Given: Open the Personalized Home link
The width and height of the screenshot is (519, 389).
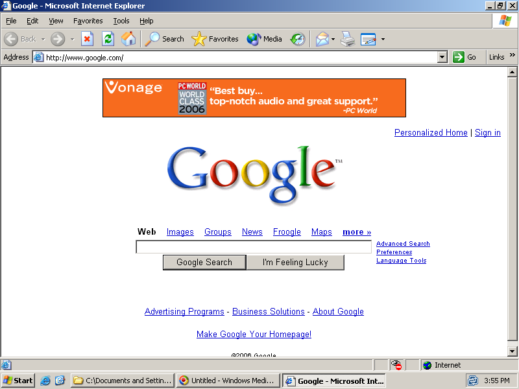Looking at the screenshot, I should [x=431, y=133].
